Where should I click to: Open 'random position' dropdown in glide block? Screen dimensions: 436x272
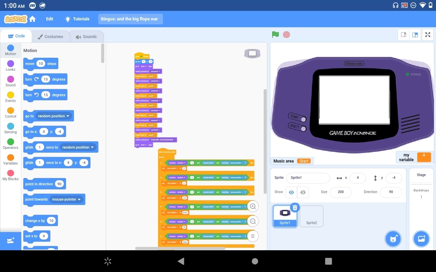point(78,147)
